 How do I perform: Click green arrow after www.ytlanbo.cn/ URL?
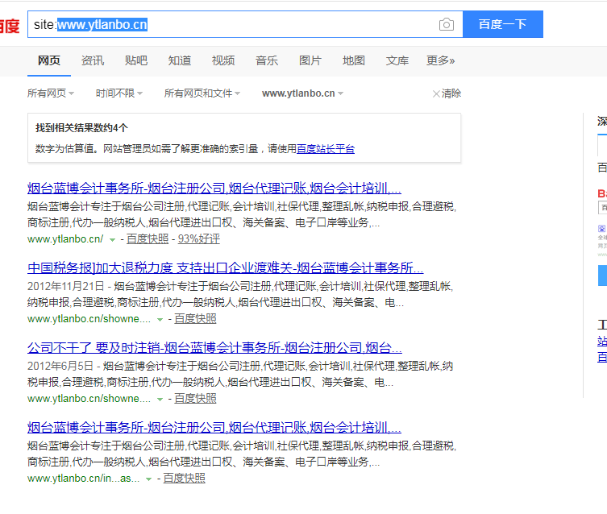coord(113,239)
